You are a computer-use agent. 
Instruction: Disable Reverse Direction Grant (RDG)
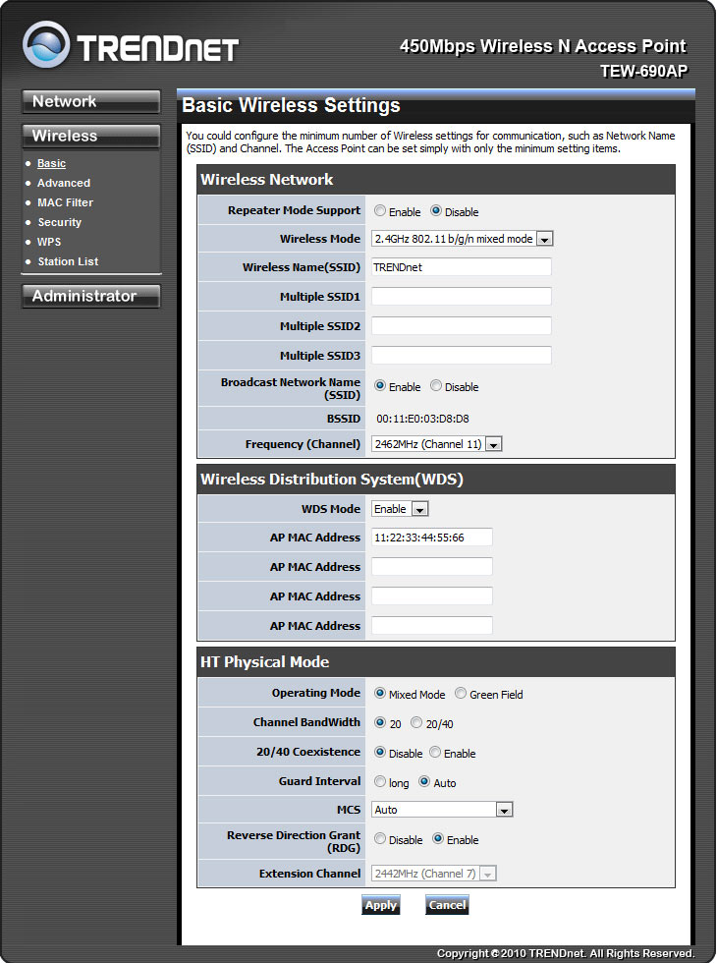[x=380, y=839]
